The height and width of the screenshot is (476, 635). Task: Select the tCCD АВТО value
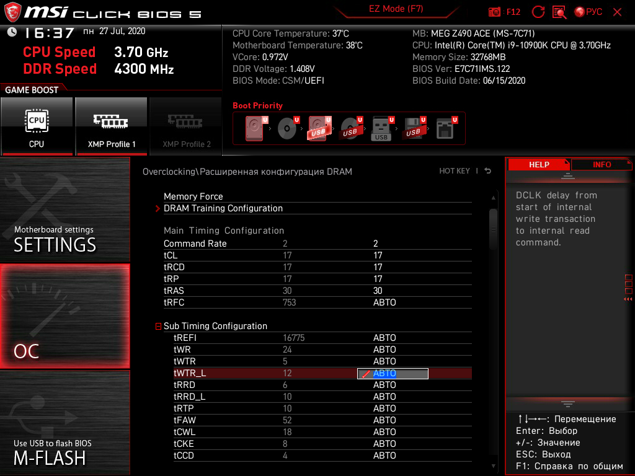(384, 456)
